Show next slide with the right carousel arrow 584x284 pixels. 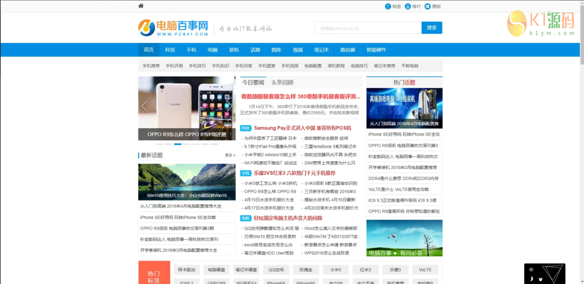tap(229, 106)
